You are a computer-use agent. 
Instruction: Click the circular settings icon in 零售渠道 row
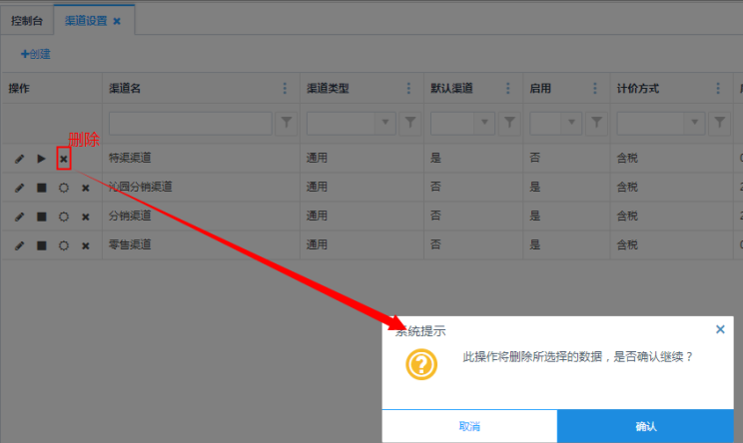(x=63, y=245)
